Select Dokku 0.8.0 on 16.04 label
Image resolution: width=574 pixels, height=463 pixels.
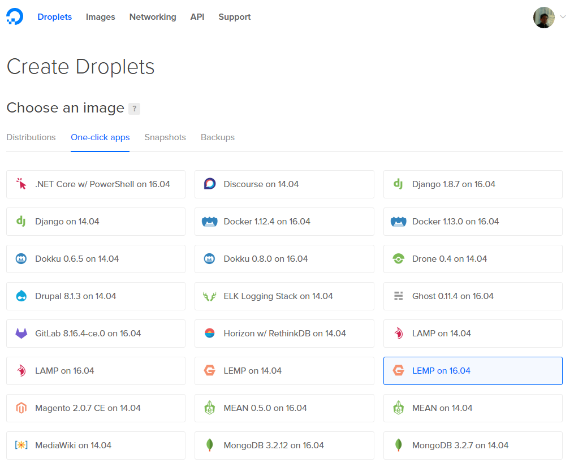pyautogui.click(x=266, y=259)
